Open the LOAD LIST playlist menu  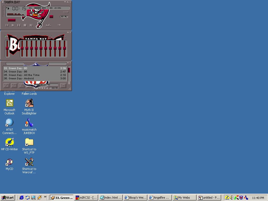point(63,86)
